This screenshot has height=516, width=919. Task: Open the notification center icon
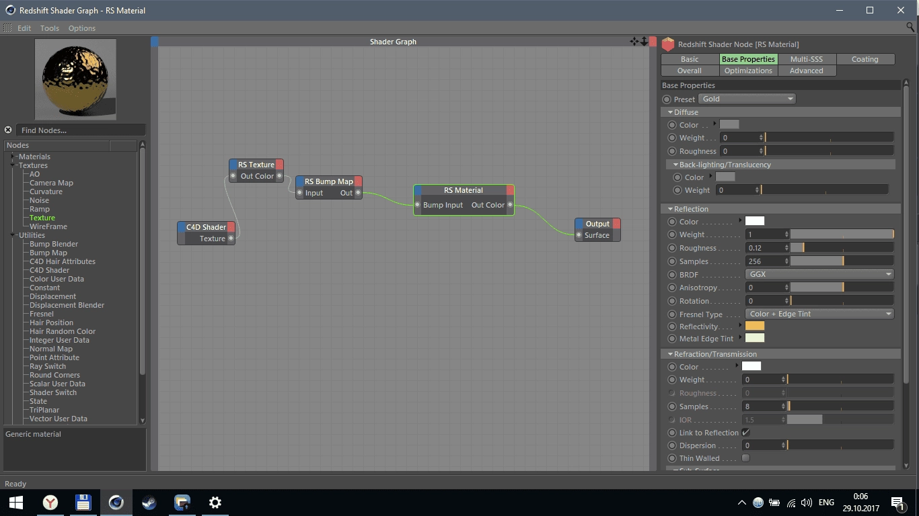pos(897,503)
